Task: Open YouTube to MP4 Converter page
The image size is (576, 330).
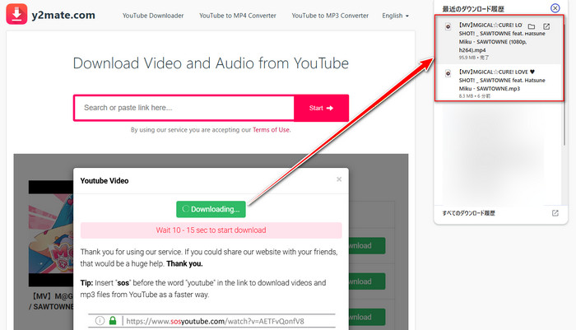Action: 238,16
